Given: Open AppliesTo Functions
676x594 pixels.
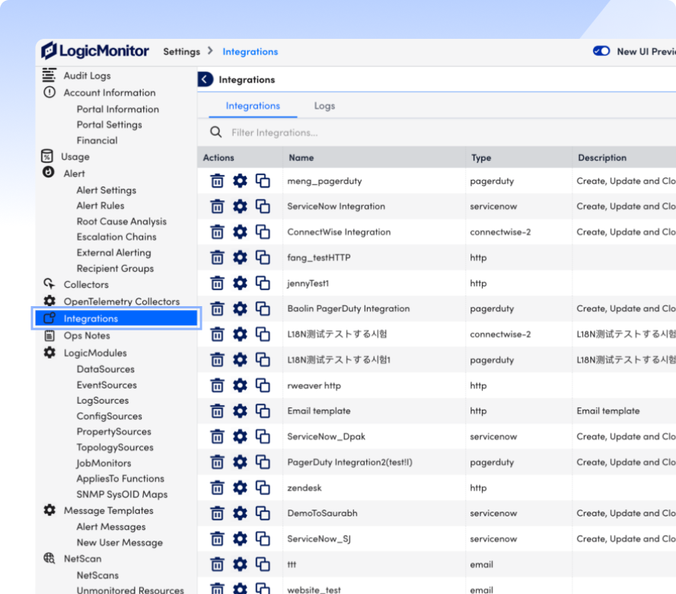Looking at the screenshot, I should (120, 478).
